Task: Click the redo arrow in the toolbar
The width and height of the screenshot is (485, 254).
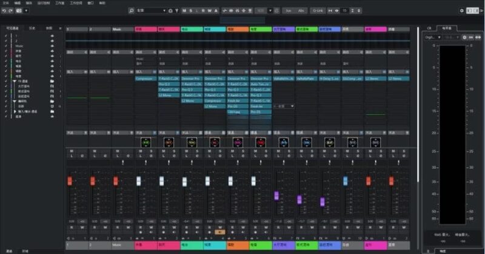Action: point(10,10)
